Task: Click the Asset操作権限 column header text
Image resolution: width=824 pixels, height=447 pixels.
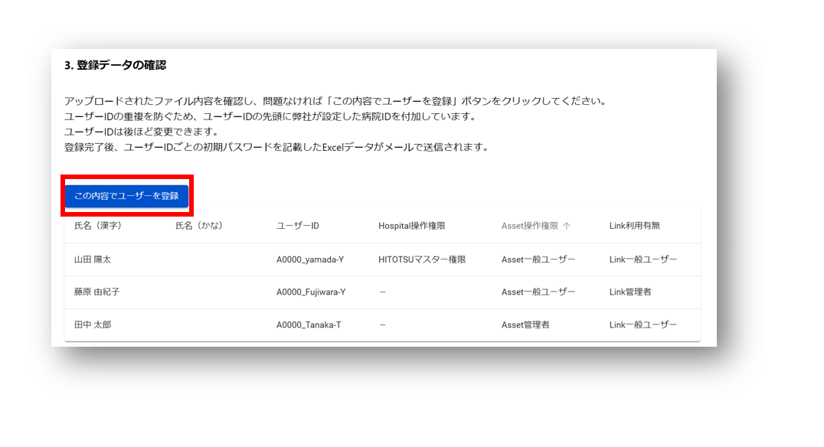Action: (531, 226)
